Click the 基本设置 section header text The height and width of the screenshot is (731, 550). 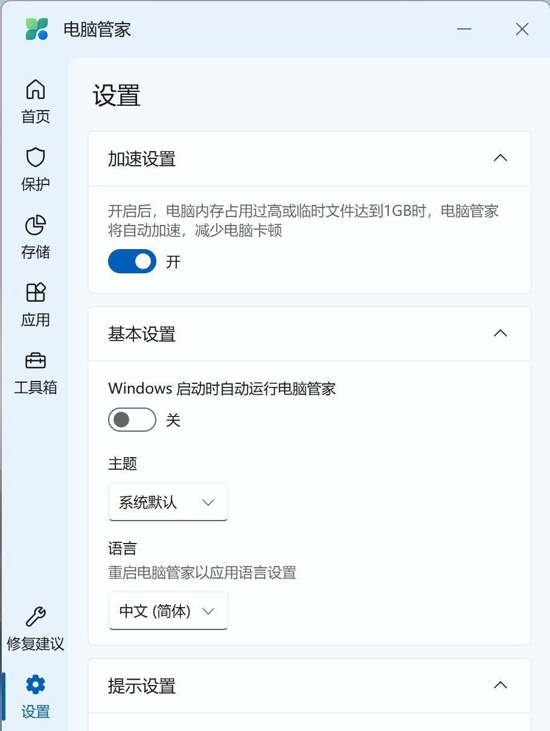click(142, 334)
